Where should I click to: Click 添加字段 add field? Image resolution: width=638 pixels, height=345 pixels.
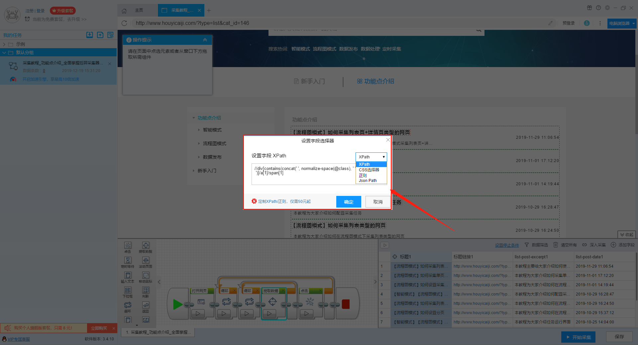point(622,245)
